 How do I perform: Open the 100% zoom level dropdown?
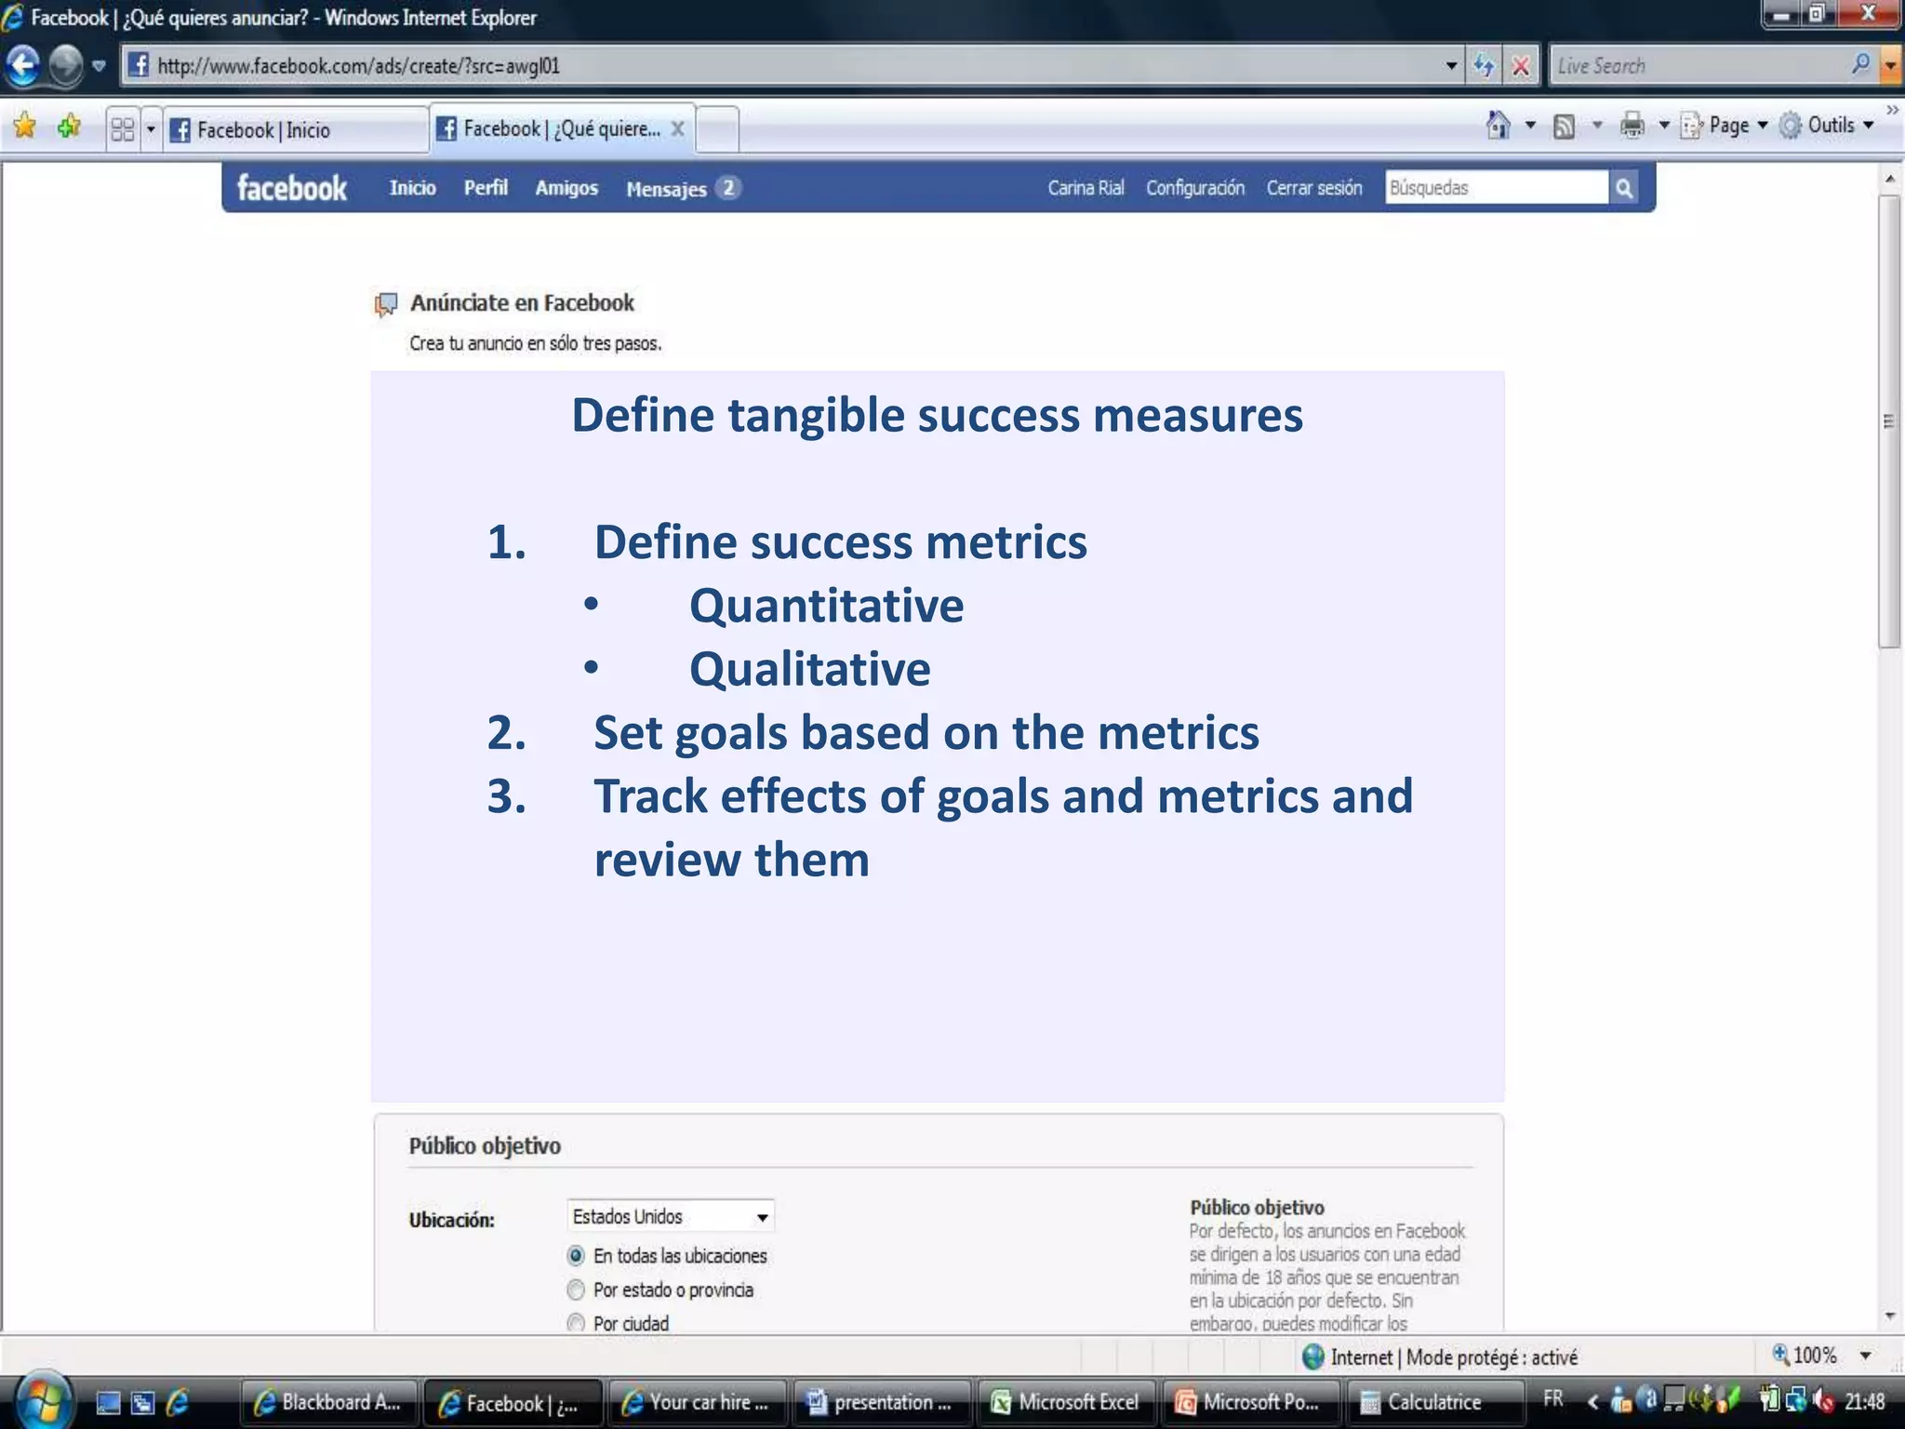pos(1865,1356)
